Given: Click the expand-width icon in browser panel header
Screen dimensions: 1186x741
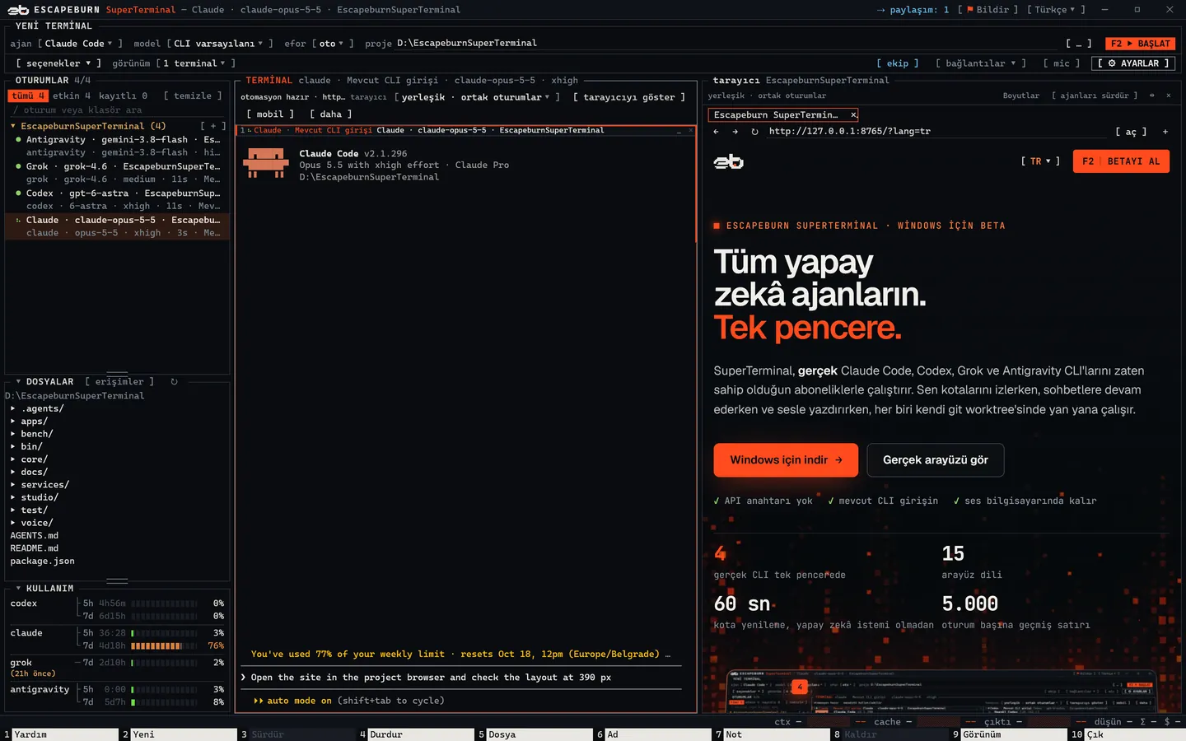Looking at the screenshot, I should pos(1151,96).
